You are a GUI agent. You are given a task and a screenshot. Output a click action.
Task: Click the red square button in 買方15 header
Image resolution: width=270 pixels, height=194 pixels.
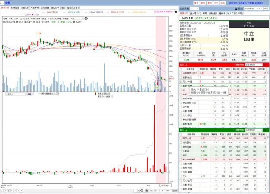pyautogui.click(x=265, y=65)
